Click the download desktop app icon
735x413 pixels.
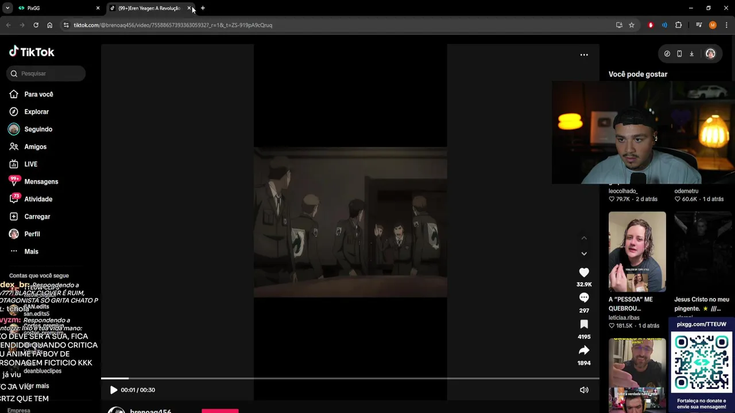[691, 54]
